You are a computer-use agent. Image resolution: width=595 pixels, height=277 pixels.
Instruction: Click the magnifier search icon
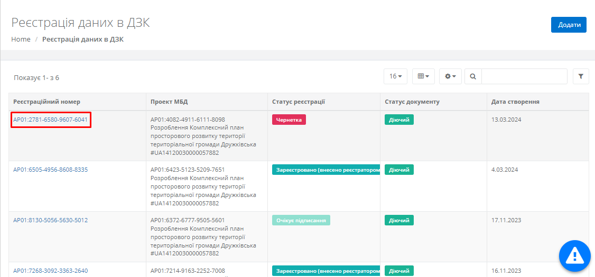click(x=473, y=76)
